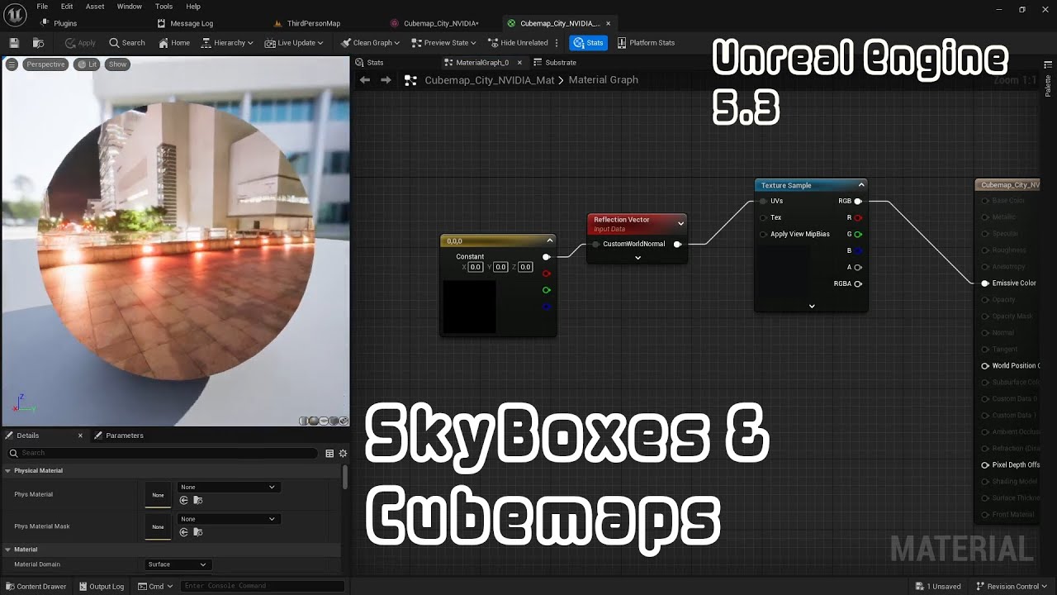Screen dimensions: 1057x595
Task: Open the Help menu
Action: [193, 7]
